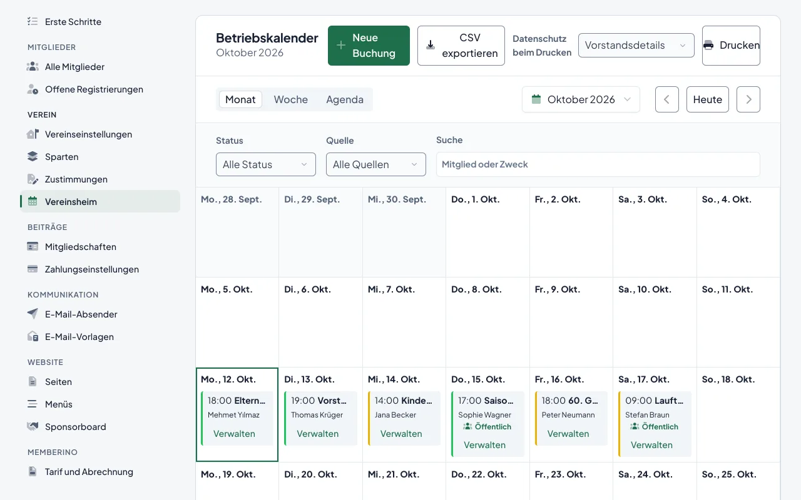The image size is (801, 500).
Task: Click the Vereinsheim calendar icon
Action: click(33, 202)
